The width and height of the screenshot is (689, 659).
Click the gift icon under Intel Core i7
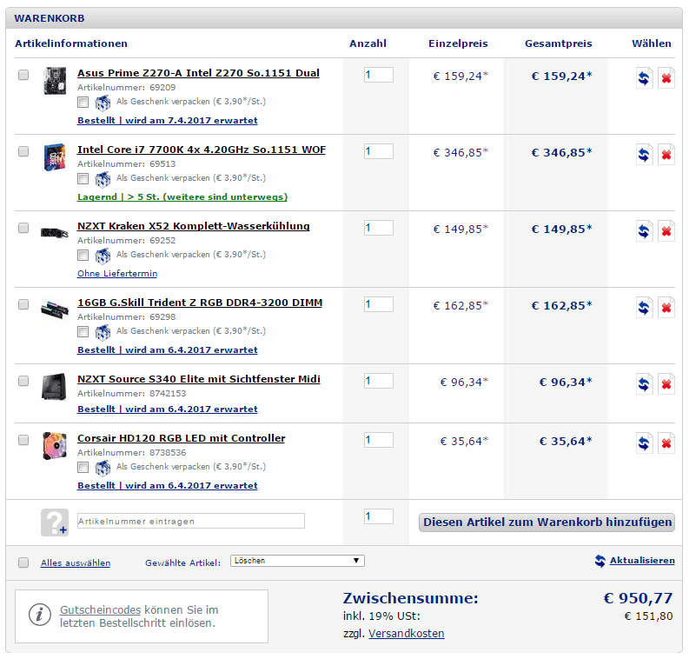(103, 179)
